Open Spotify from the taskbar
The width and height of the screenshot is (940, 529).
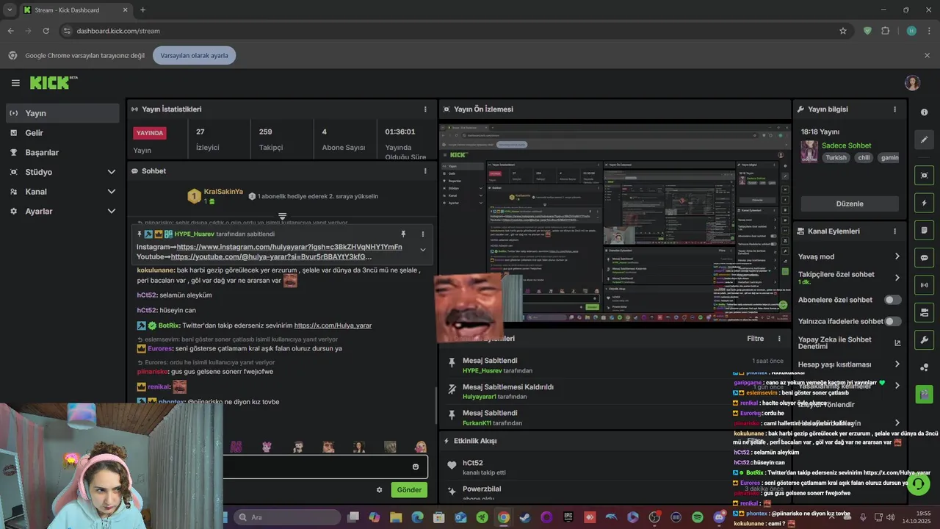(x=698, y=517)
